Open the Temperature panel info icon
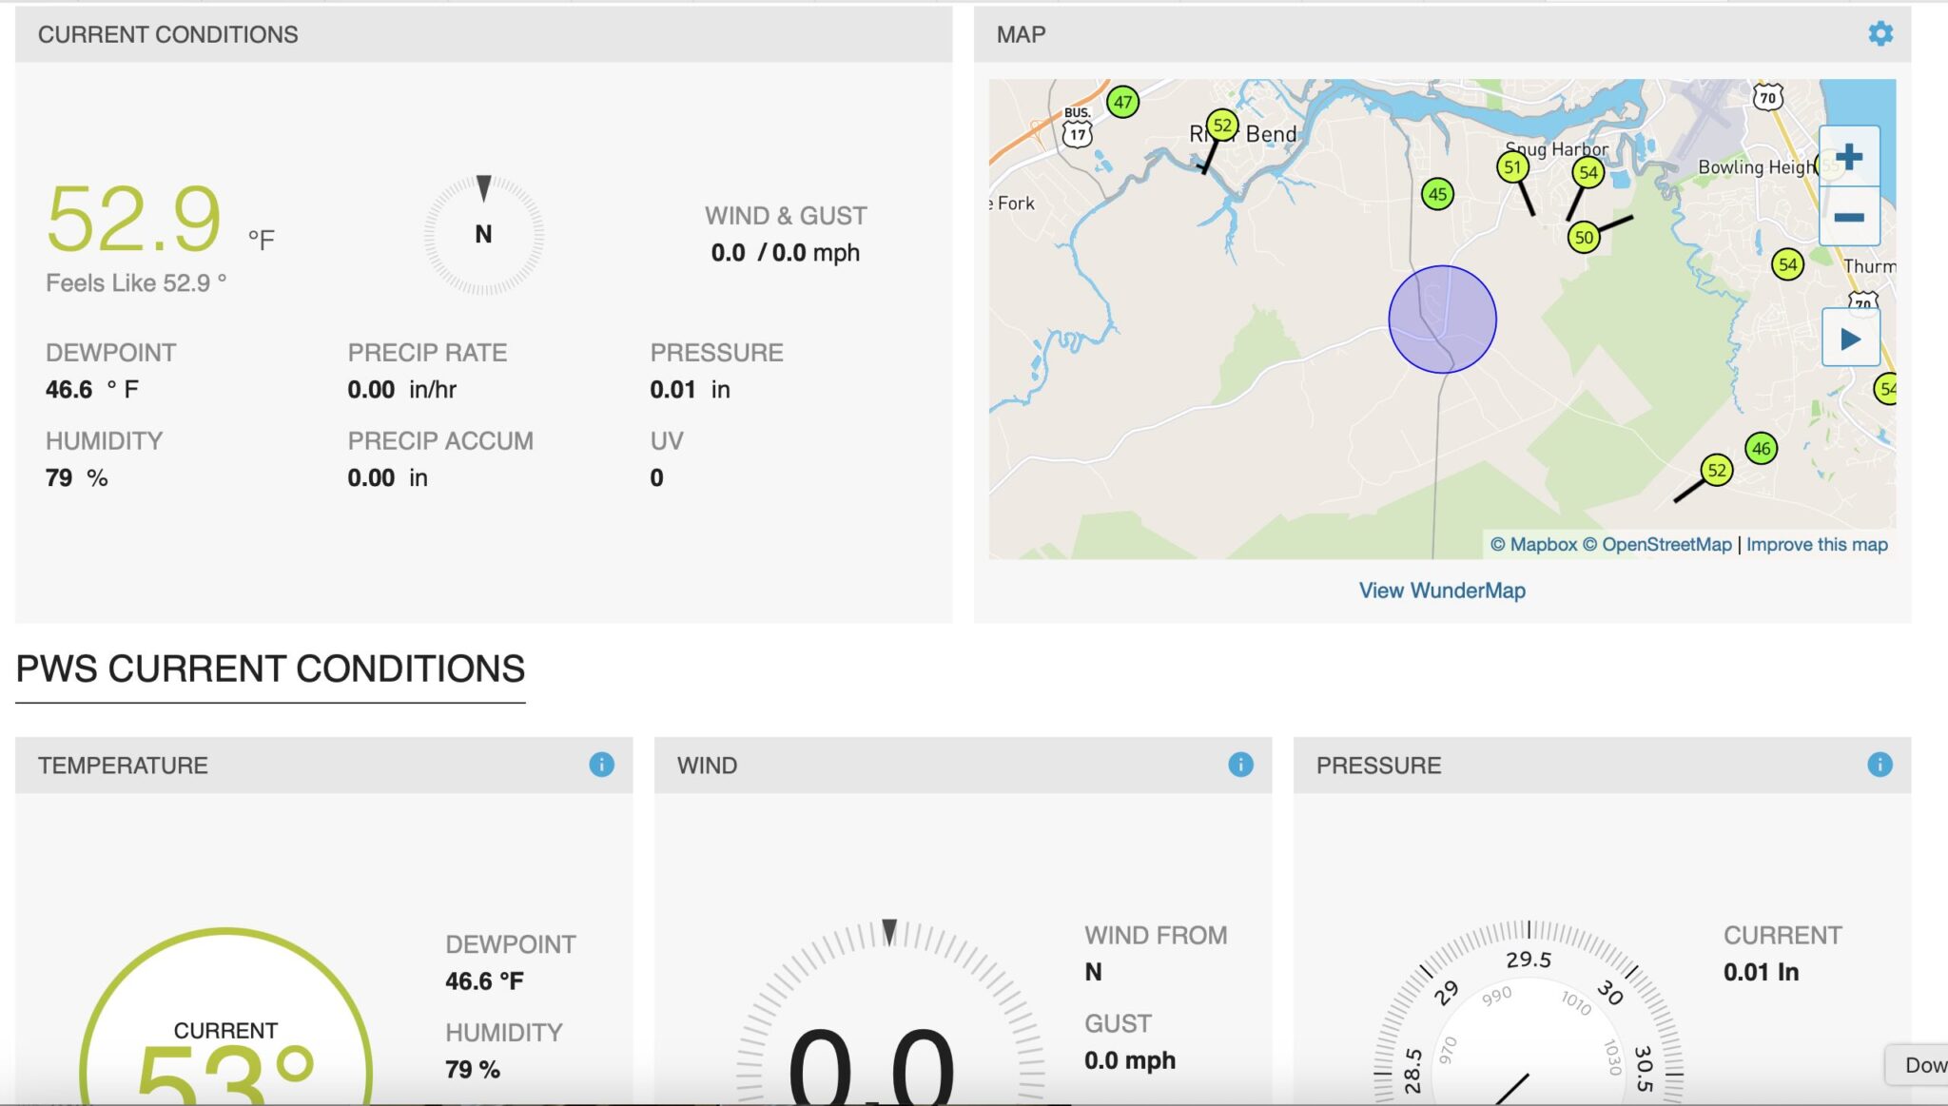The width and height of the screenshot is (1948, 1106). pos(601,764)
